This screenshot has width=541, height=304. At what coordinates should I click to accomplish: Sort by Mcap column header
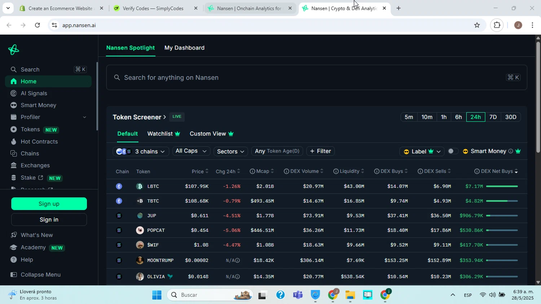262,171
